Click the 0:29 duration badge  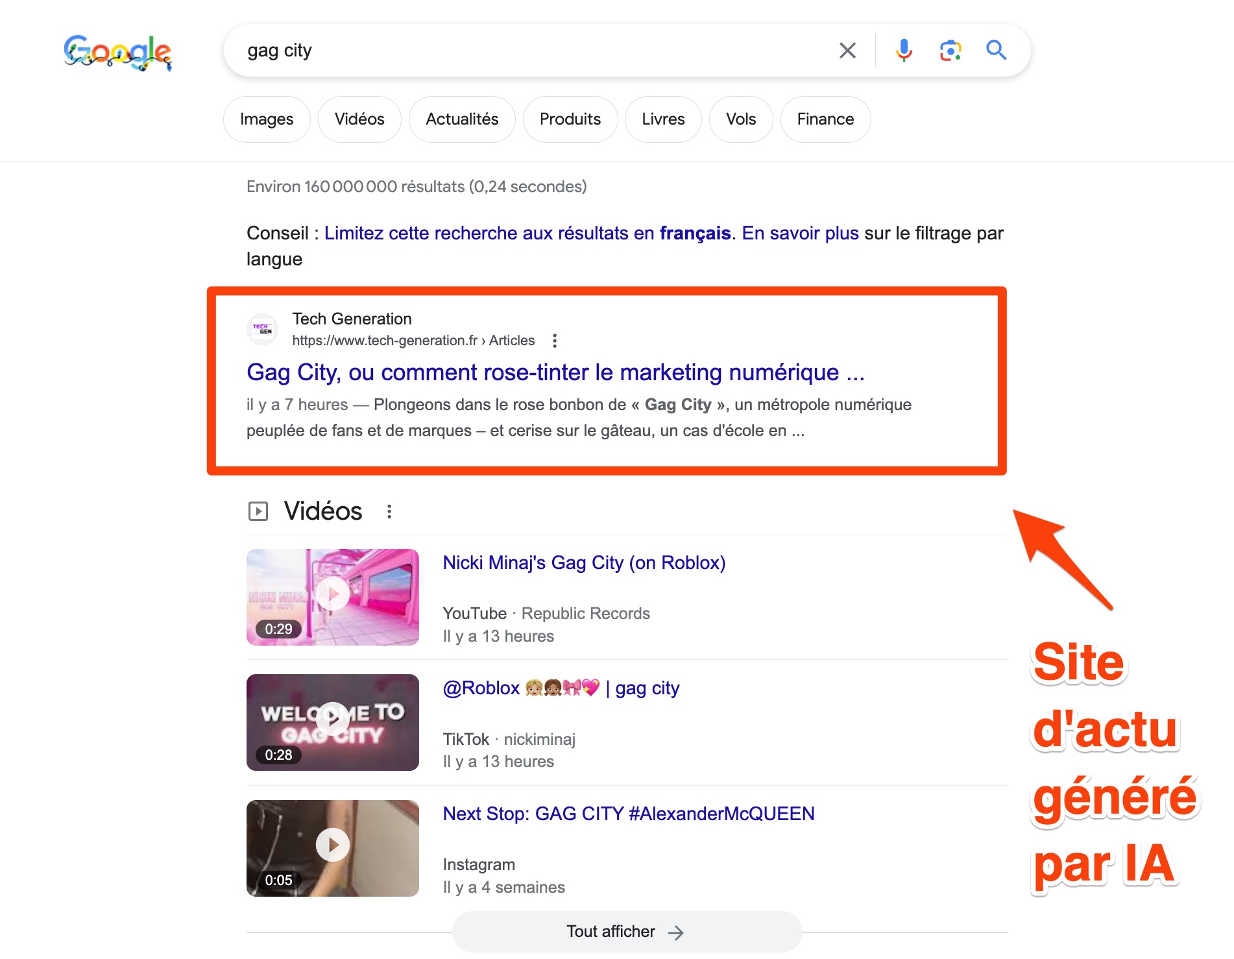click(x=278, y=629)
